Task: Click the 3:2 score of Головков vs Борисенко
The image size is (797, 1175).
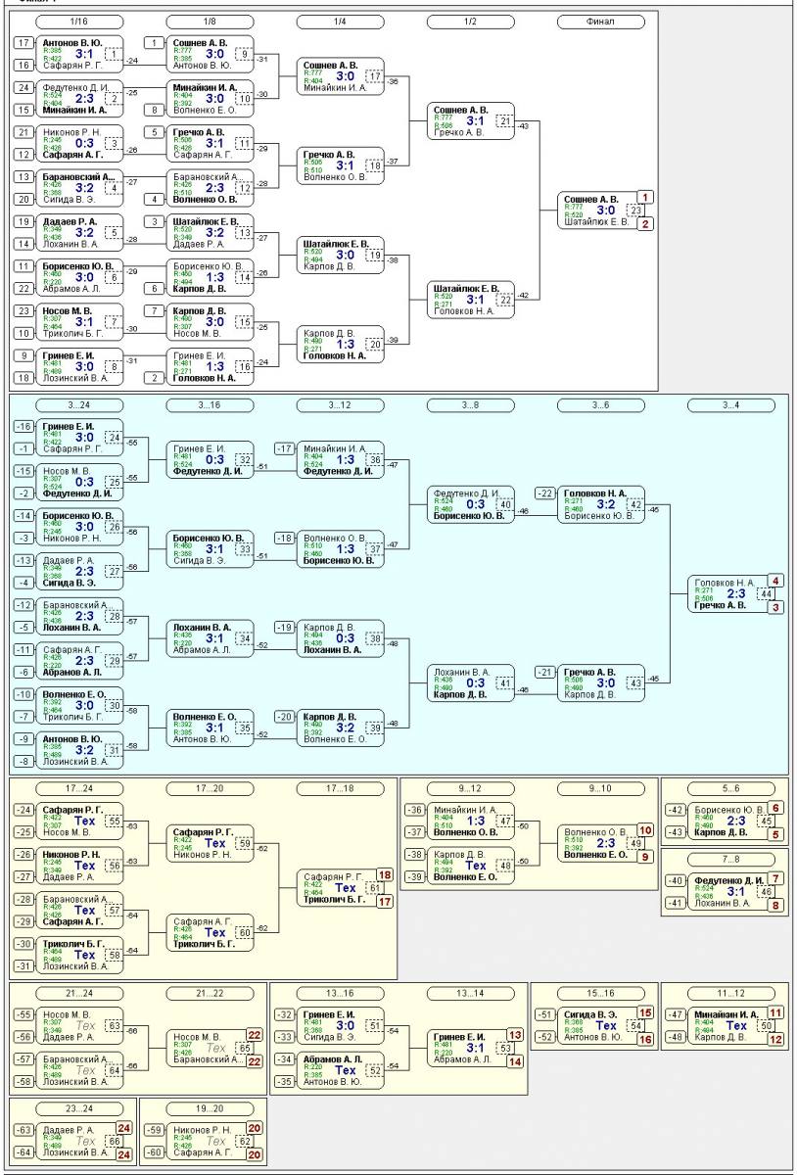Action: point(605,504)
